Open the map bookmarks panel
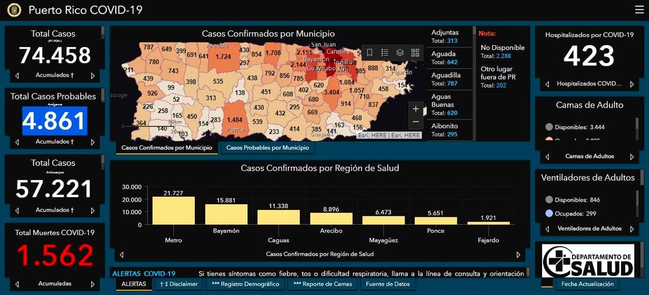 pyautogui.click(x=369, y=52)
